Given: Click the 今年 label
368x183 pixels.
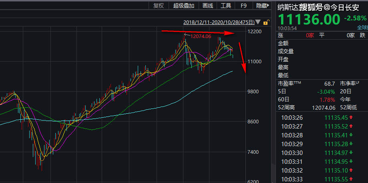Looking at the screenshot, I should click(346, 100).
